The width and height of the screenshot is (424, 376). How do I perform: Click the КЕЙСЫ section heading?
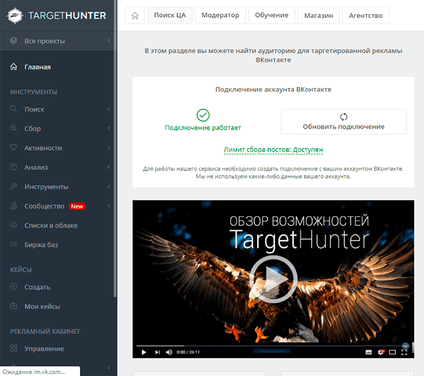[x=21, y=270]
